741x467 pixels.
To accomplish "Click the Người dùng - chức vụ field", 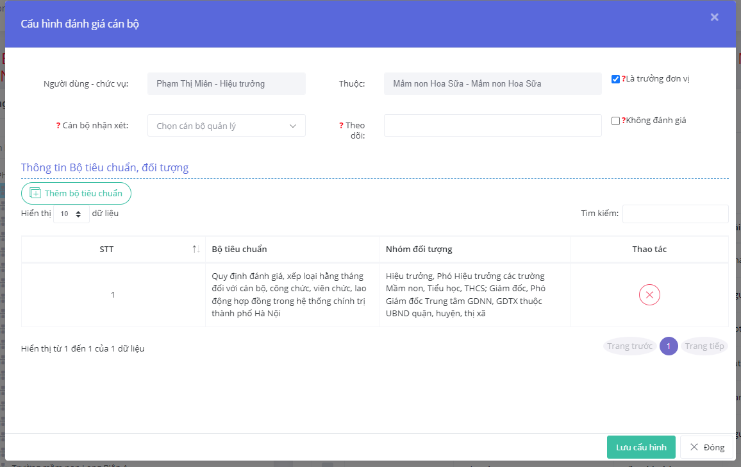I will pos(226,84).
